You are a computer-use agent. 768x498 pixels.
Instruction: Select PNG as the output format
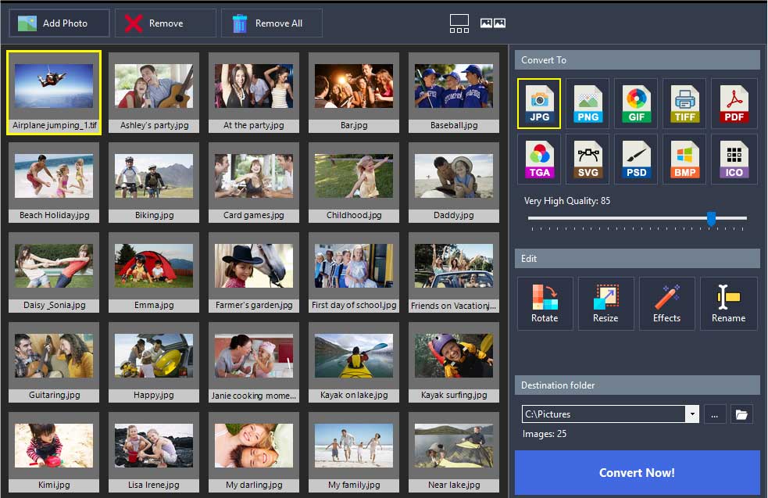click(588, 102)
